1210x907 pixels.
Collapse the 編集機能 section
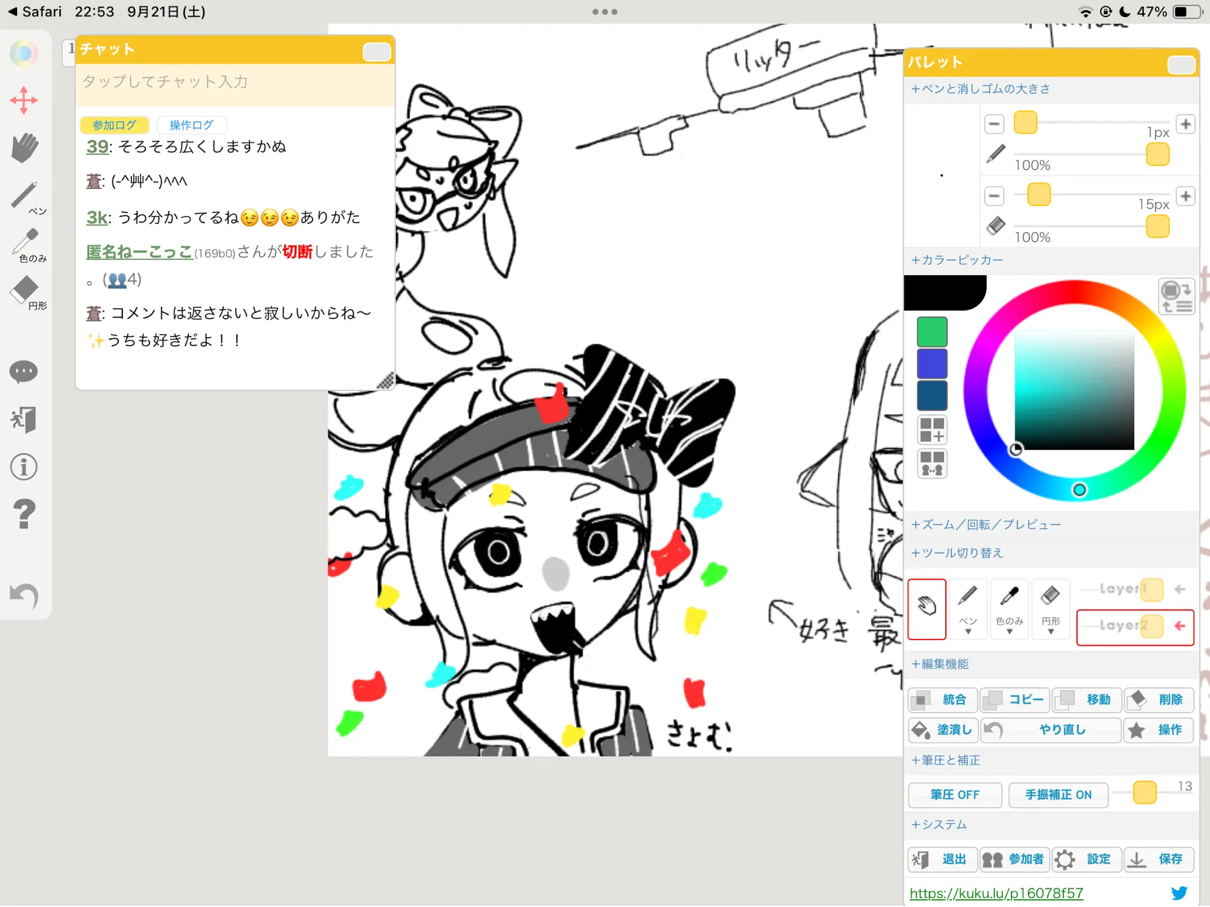[x=940, y=664]
